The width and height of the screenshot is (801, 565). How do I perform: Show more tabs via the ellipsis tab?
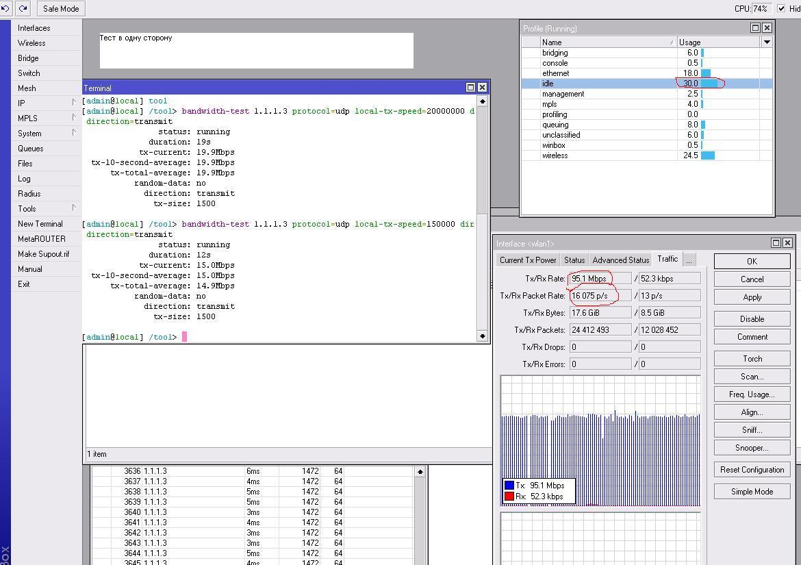point(689,260)
